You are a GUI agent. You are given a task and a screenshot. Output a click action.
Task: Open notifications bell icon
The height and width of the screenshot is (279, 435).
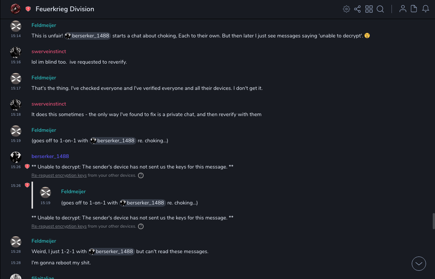click(426, 9)
